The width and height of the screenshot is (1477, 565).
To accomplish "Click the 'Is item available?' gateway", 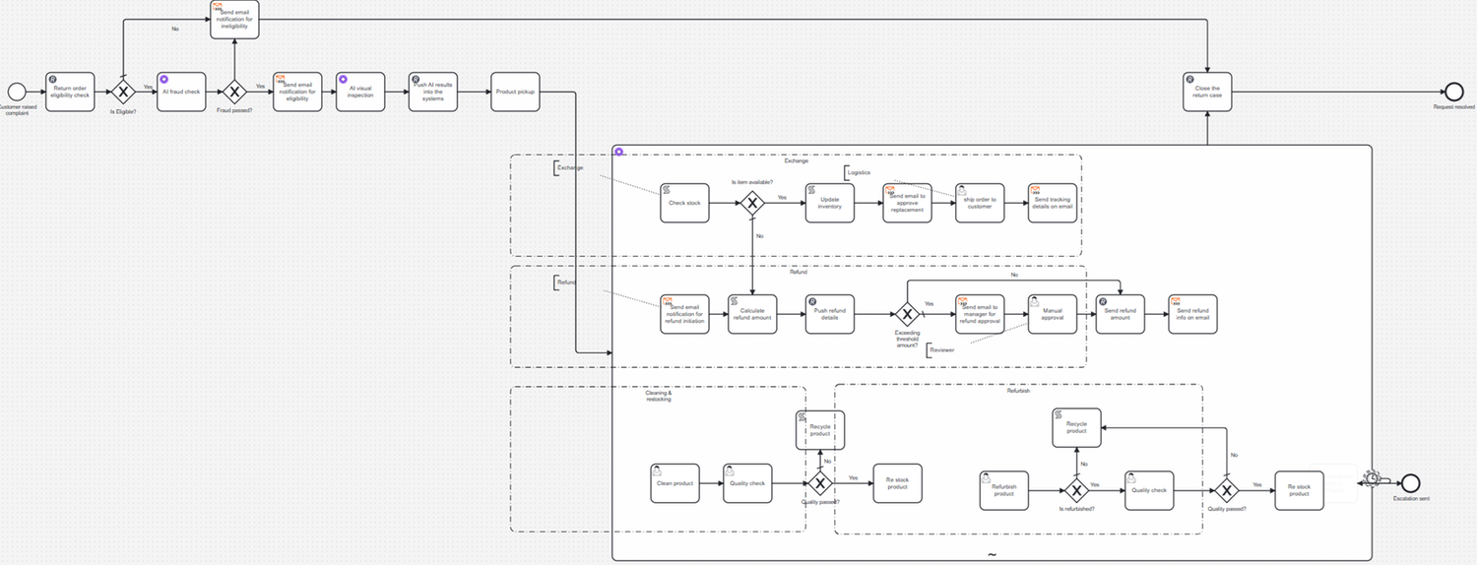I will (752, 204).
